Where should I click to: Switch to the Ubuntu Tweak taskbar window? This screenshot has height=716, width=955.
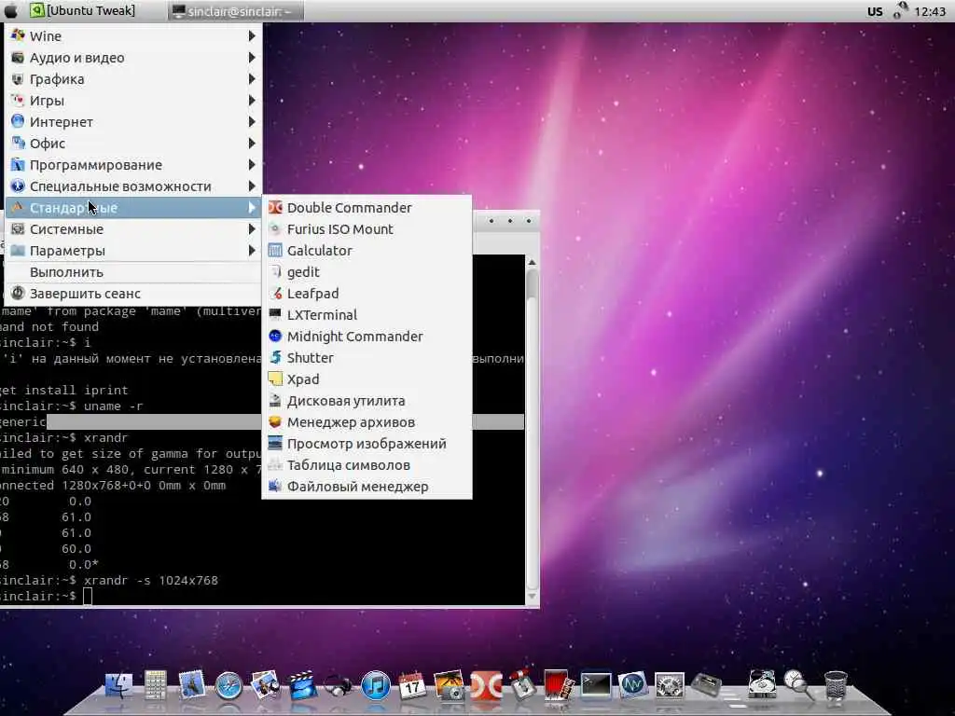click(x=83, y=10)
